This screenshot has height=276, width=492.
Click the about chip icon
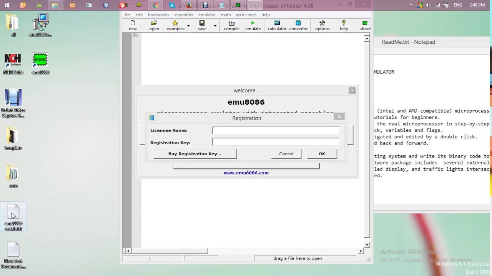pyautogui.click(x=365, y=26)
